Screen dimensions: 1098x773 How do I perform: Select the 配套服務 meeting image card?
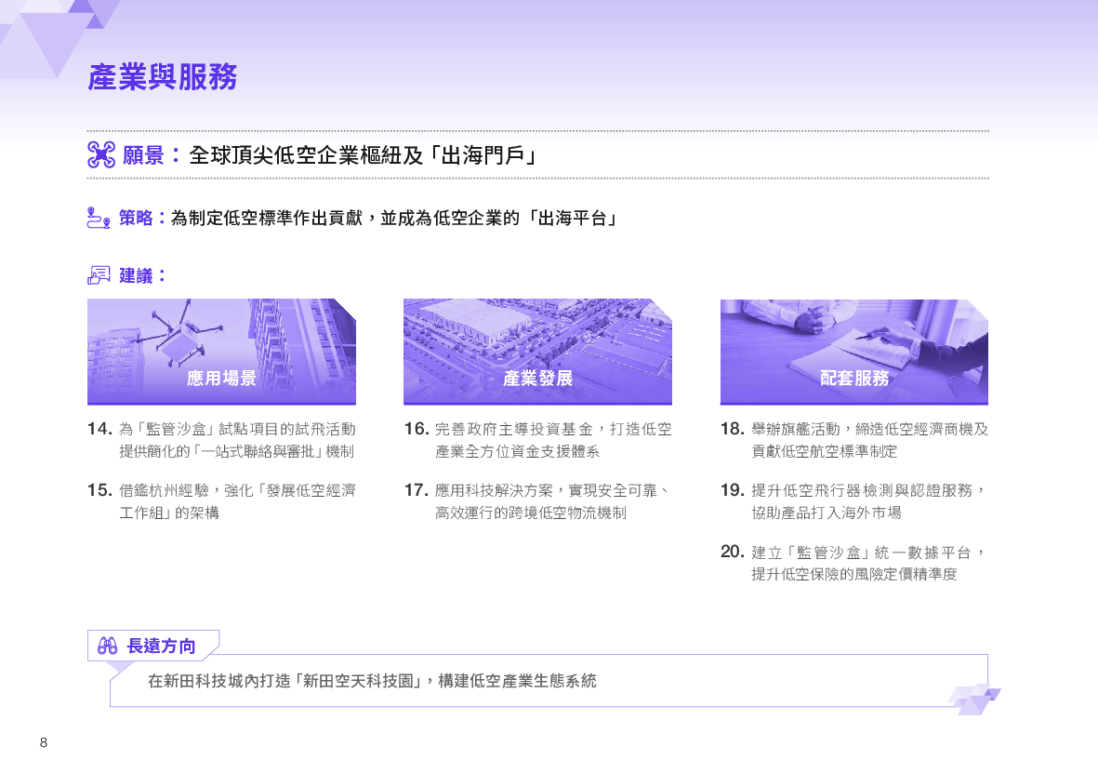[x=854, y=352]
